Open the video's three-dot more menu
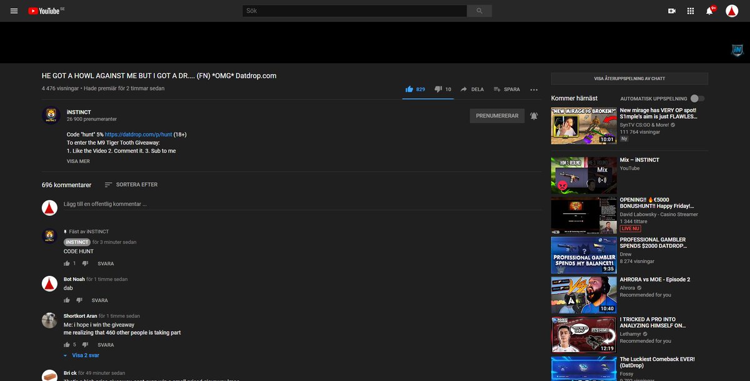This screenshot has width=750, height=381. click(534, 89)
